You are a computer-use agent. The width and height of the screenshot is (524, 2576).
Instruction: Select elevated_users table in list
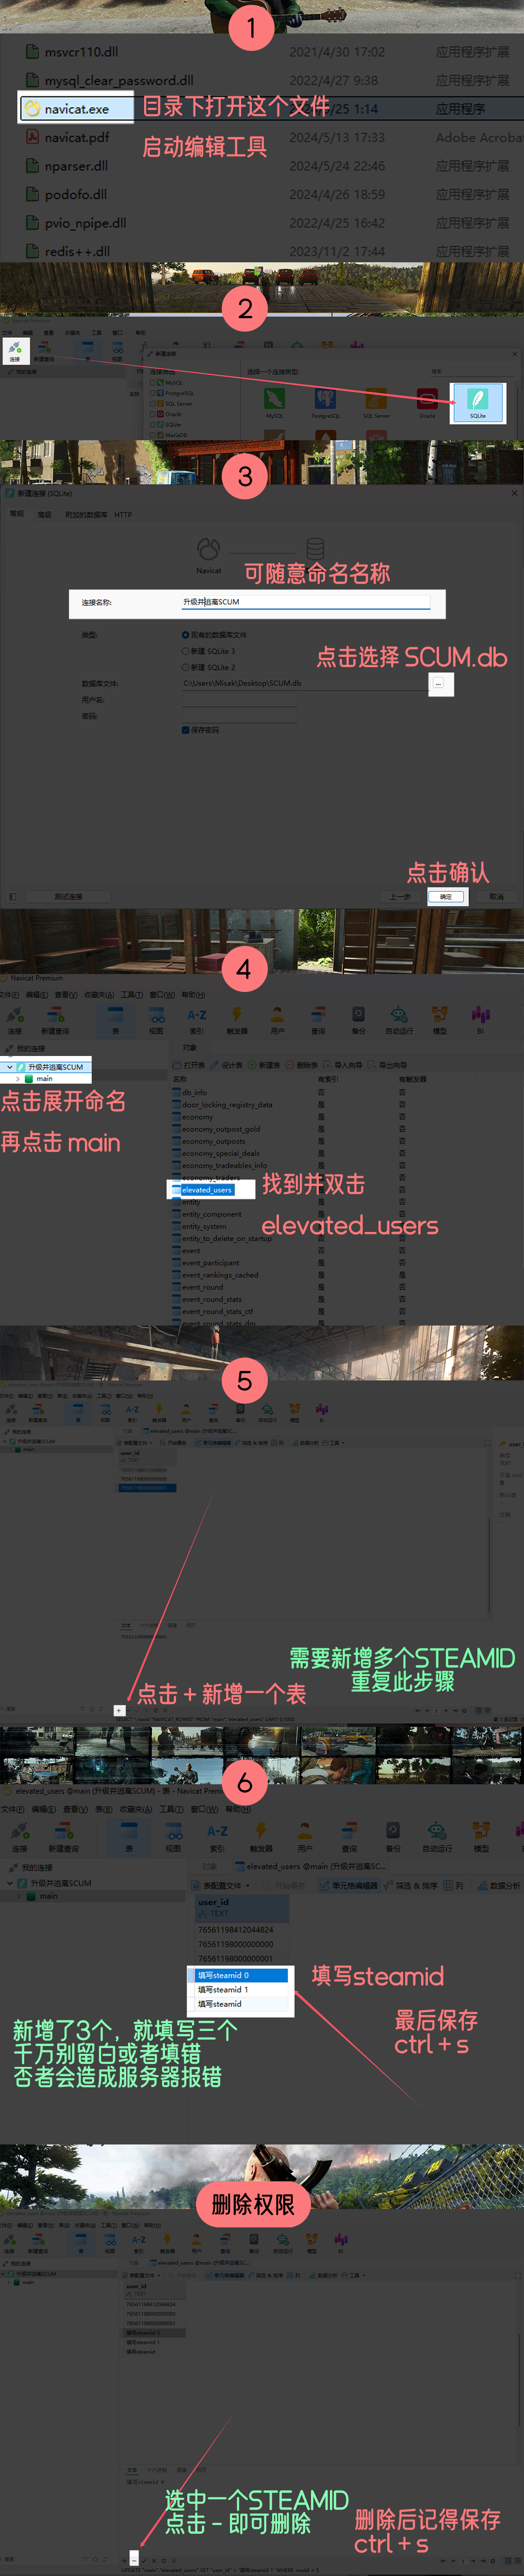pyautogui.click(x=207, y=1190)
